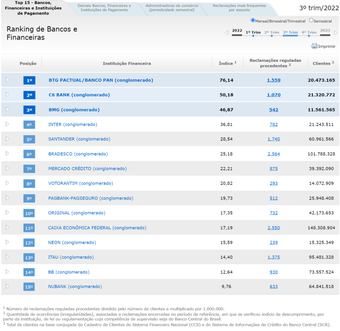Open Administradoras de consórcio tab

pos(172,8)
